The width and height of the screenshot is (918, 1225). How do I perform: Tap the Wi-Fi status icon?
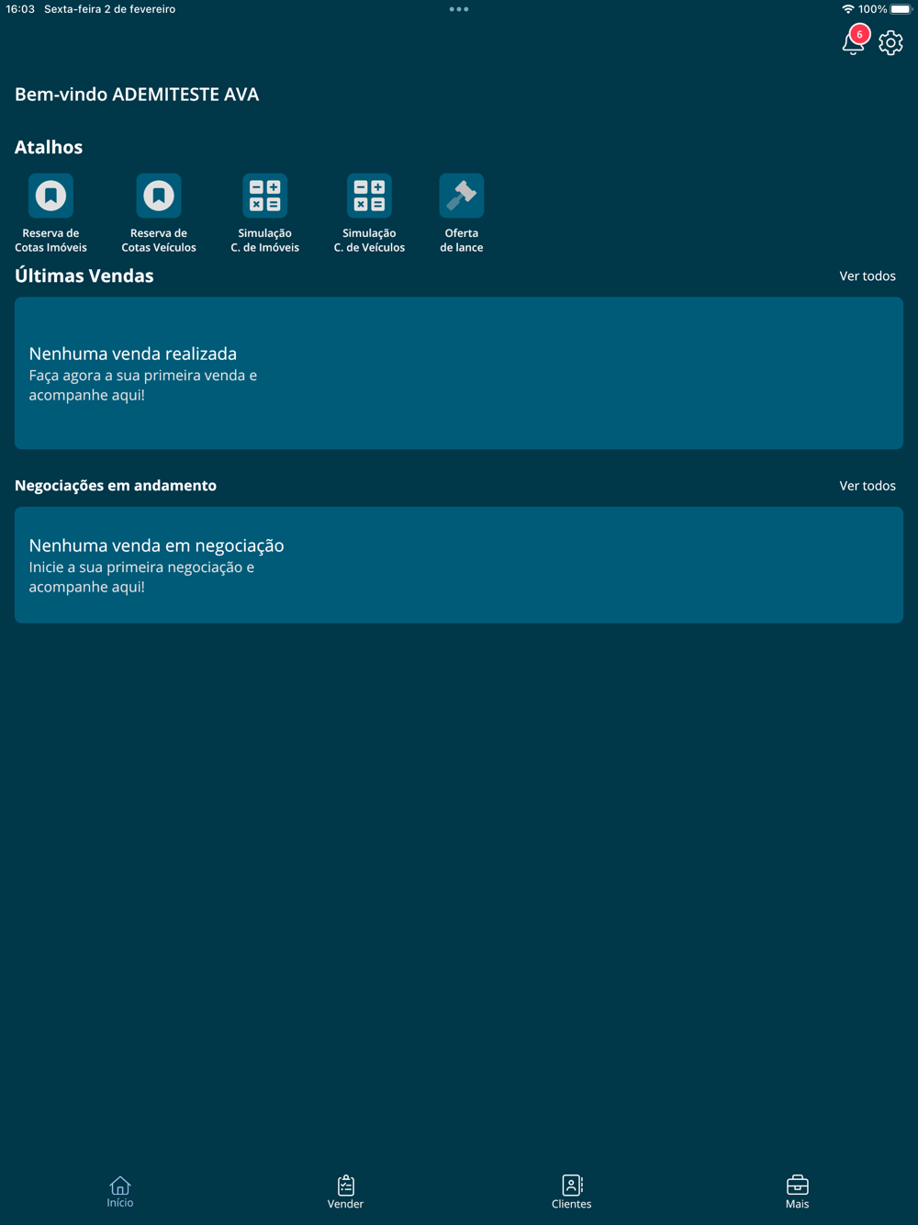point(847,9)
